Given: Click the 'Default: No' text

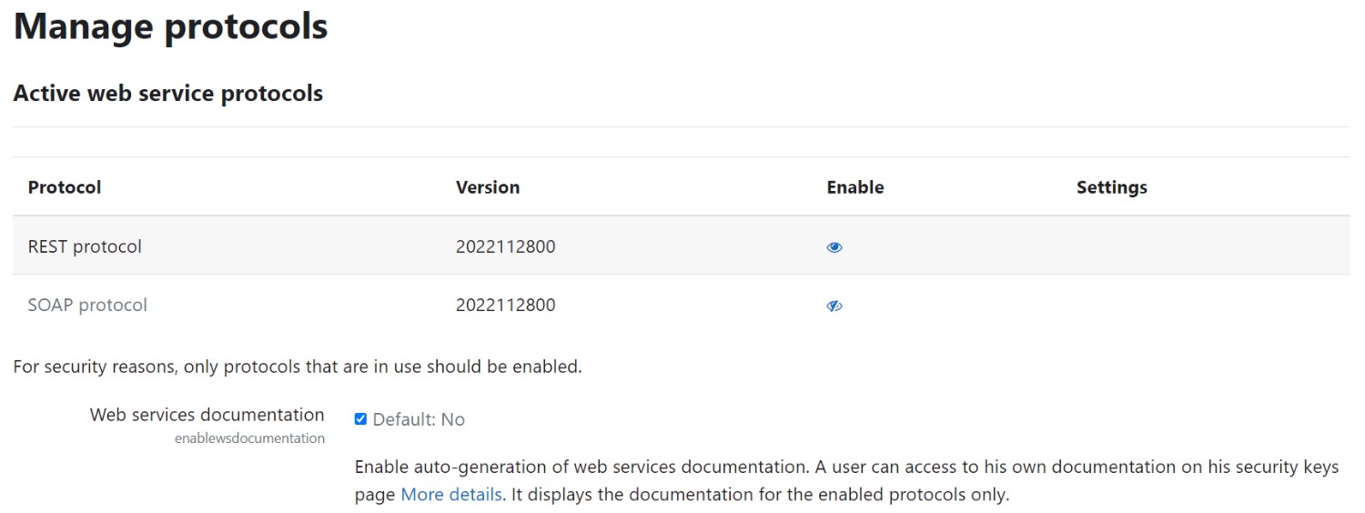Looking at the screenshot, I should click(x=419, y=419).
